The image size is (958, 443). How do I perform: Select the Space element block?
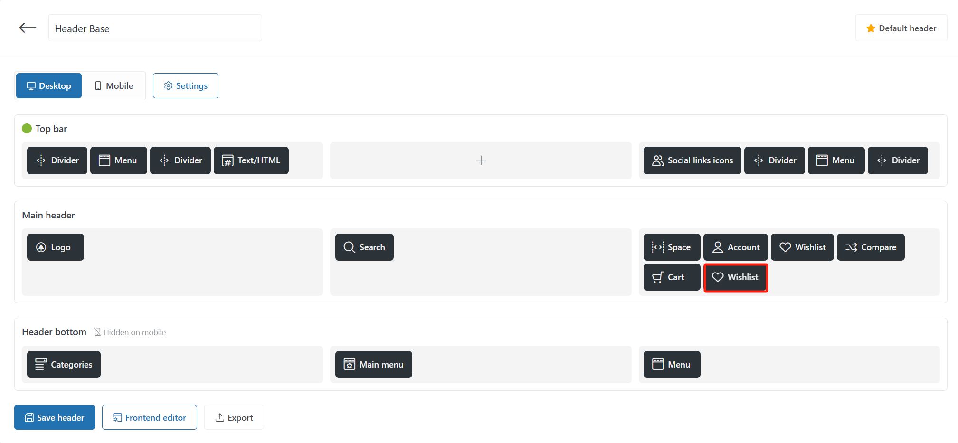tap(671, 247)
